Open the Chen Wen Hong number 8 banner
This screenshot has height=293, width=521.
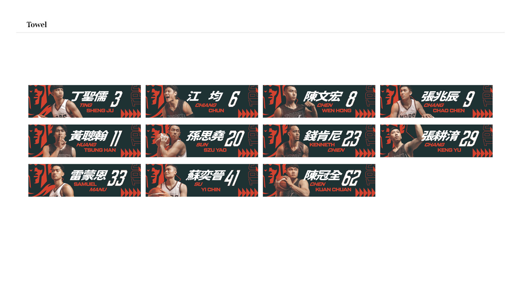[x=319, y=101]
